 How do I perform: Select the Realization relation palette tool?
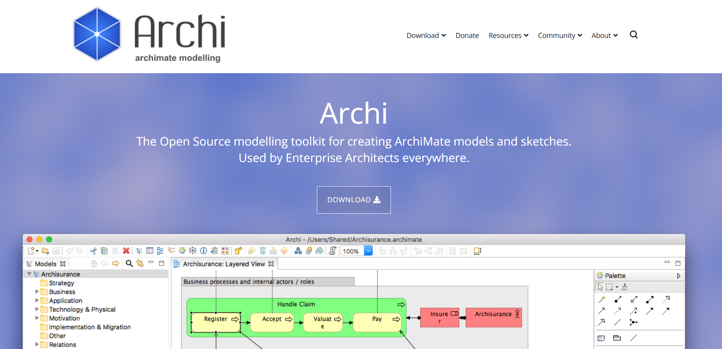click(666, 300)
